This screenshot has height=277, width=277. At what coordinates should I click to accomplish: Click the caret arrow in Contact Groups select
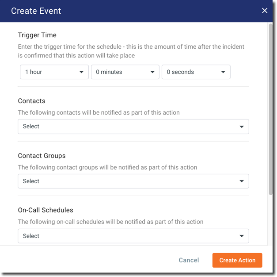pos(242,181)
